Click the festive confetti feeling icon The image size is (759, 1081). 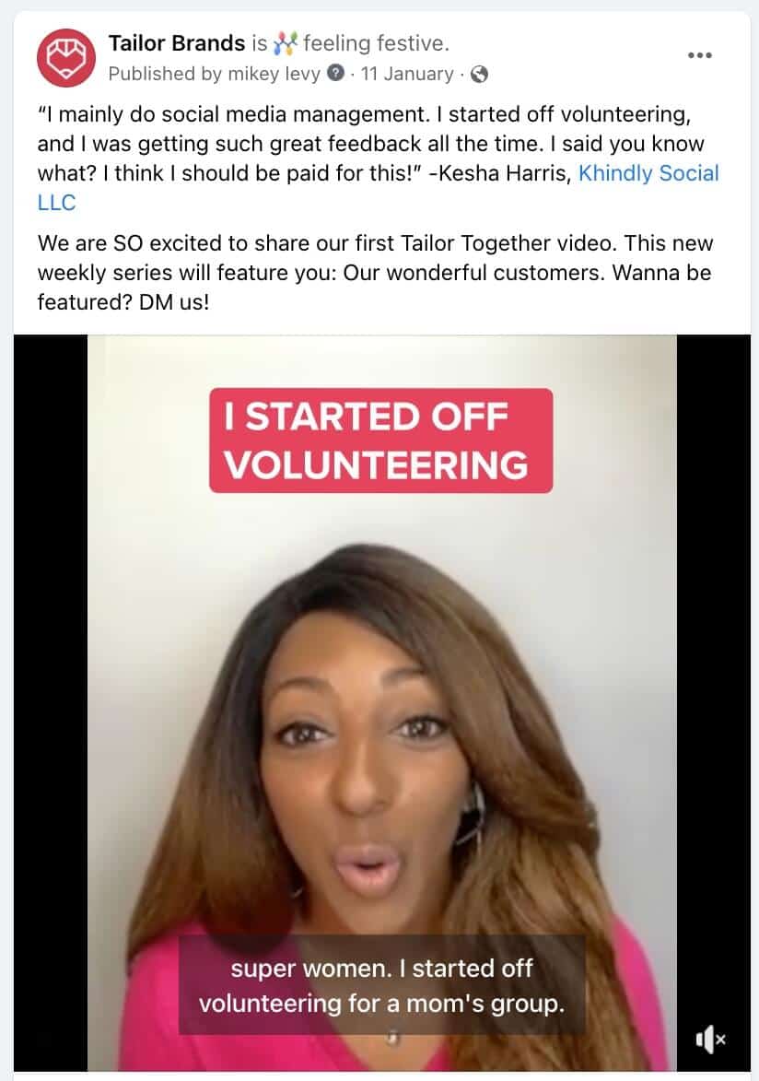tap(285, 44)
